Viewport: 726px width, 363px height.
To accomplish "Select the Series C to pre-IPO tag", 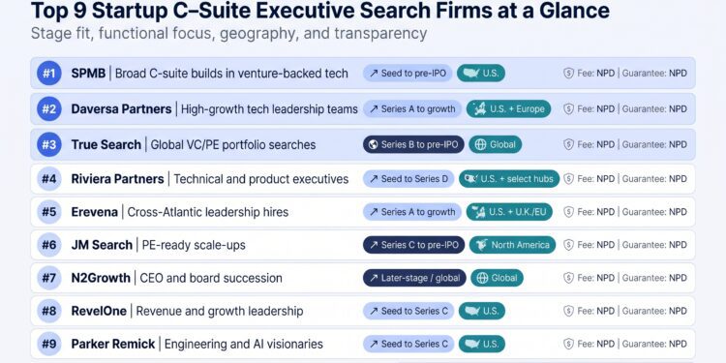I will pos(413,245).
